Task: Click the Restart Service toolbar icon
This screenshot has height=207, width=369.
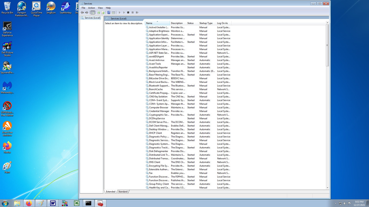Action: pos(137,13)
